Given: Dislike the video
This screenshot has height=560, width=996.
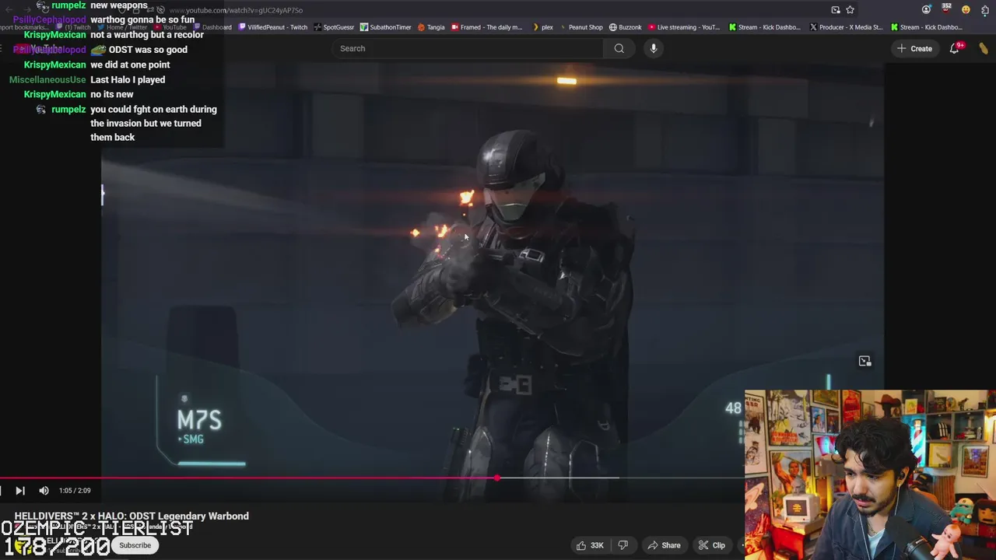Looking at the screenshot, I should 622,545.
